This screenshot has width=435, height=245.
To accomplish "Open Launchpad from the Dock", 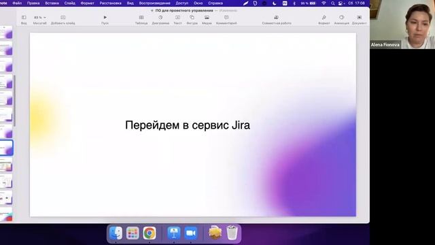I will click(133, 233).
